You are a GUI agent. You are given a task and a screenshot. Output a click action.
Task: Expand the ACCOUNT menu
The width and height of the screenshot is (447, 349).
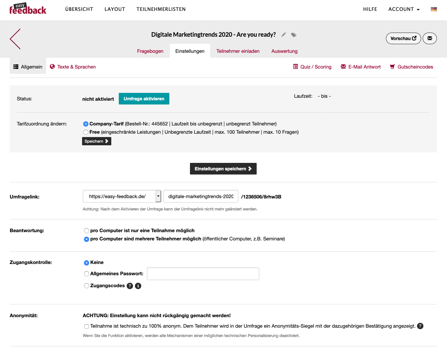[x=404, y=9]
